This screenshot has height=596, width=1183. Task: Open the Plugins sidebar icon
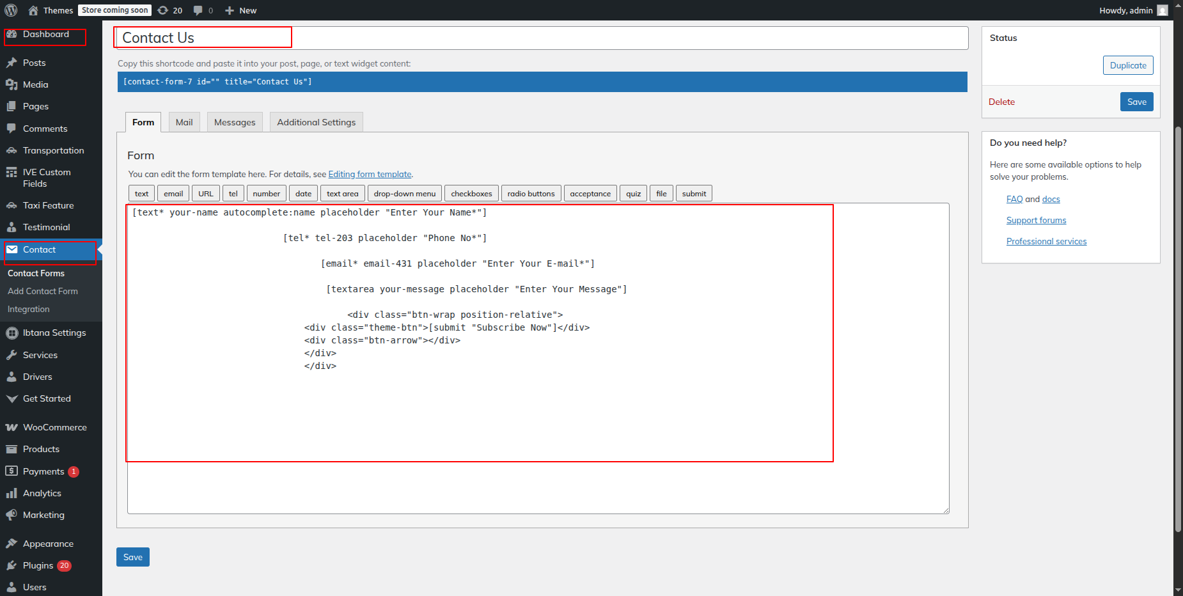tap(12, 565)
